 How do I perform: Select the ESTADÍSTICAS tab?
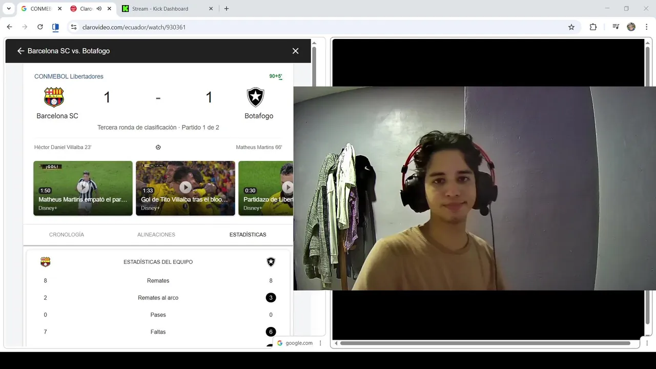tap(248, 235)
